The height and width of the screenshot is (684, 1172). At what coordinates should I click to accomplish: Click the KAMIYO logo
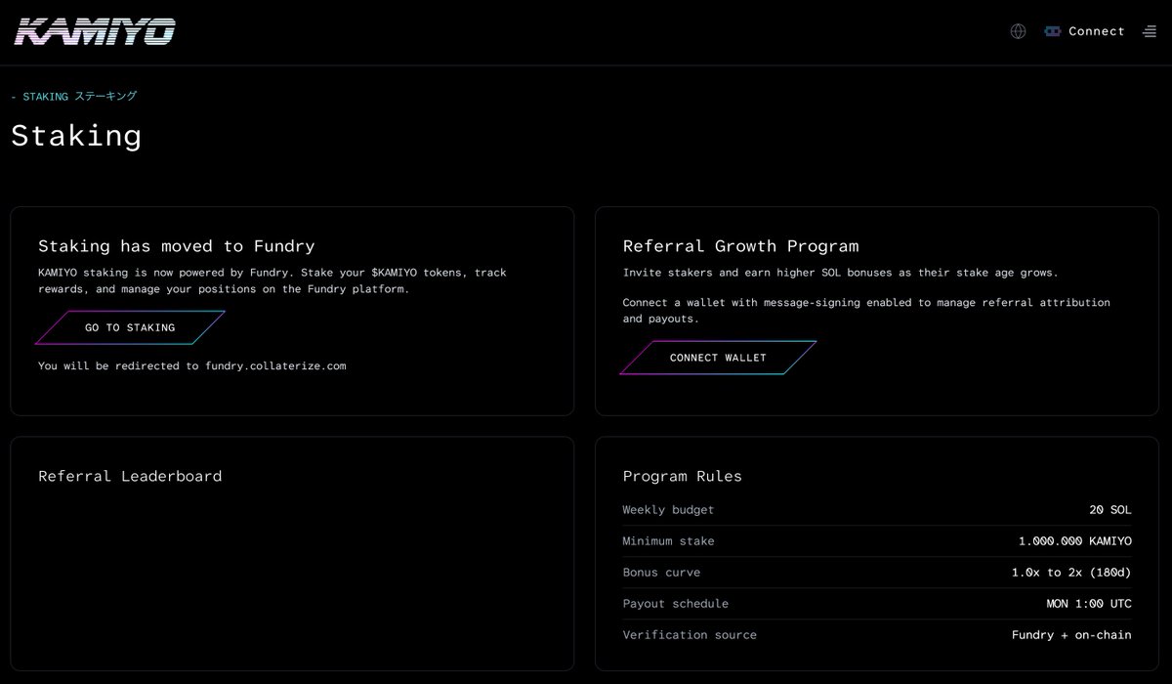tap(95, 31)
